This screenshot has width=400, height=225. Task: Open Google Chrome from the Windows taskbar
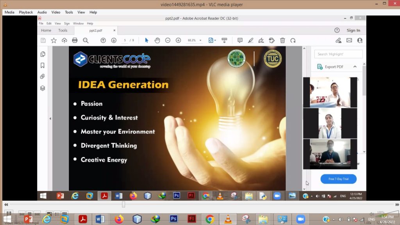coord(210,219)
